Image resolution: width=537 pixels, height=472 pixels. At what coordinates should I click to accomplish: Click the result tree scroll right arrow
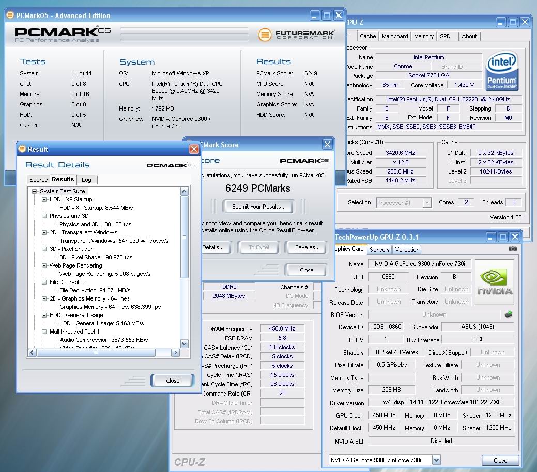176,352
